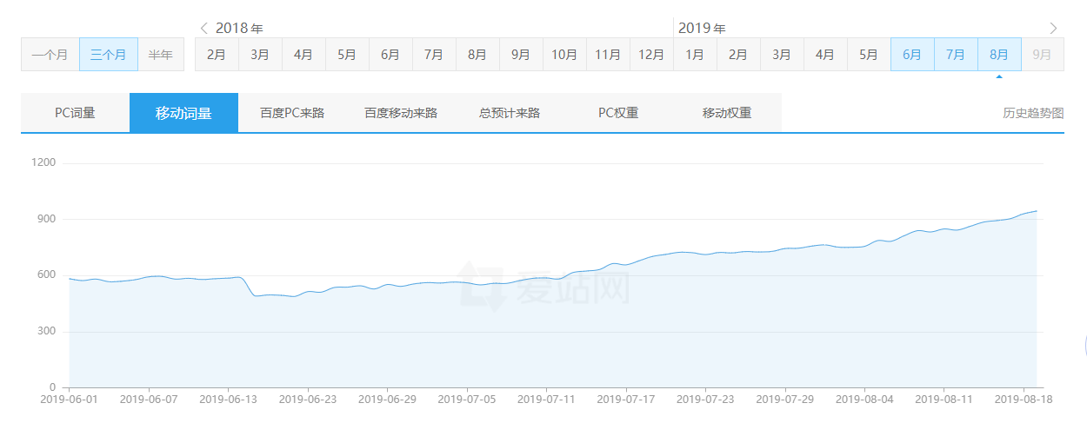Click the 历史趋势图 link
The width and height of the screenshot is (1087, 423).
tap(1033, 113)
